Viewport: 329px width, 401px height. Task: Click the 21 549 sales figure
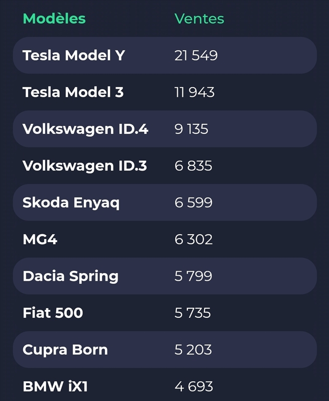[x=196, y=56]
